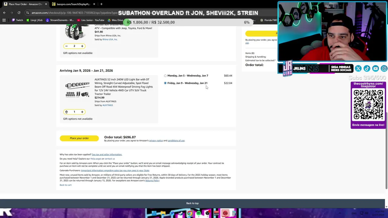Screen dimensions: 388x218
Task: Open the AUXTINGS seller link
Action: click(108, 105)
